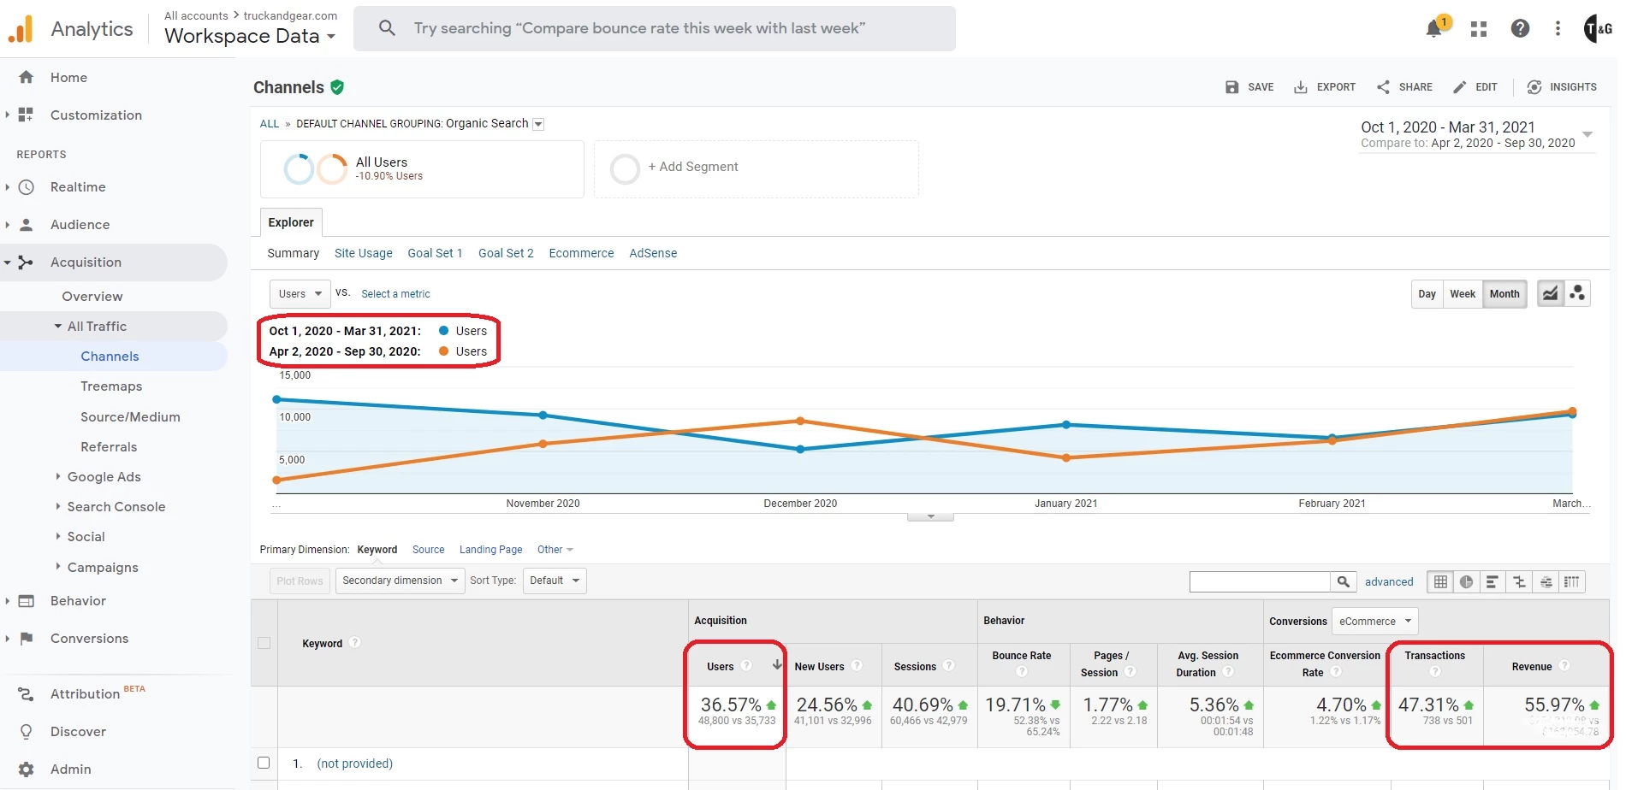Tick the select-all checkbox in table header
Viewport: 1626px width, 790px height.
tap(264, 643)
